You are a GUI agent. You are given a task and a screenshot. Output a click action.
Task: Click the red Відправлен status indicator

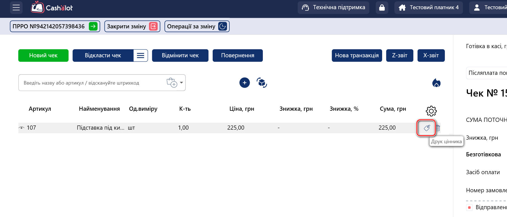coord(469,208)
